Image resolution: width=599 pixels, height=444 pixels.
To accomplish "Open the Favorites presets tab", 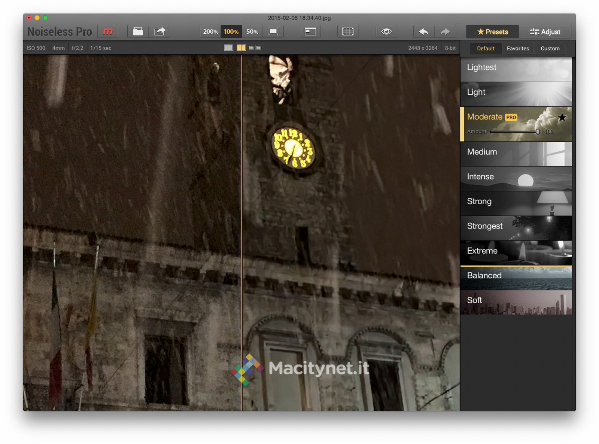I will pyautogui.click(x=518, y=48).
